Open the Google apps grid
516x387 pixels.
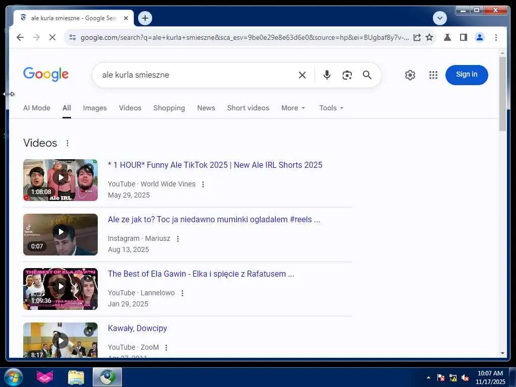point(433,75)
